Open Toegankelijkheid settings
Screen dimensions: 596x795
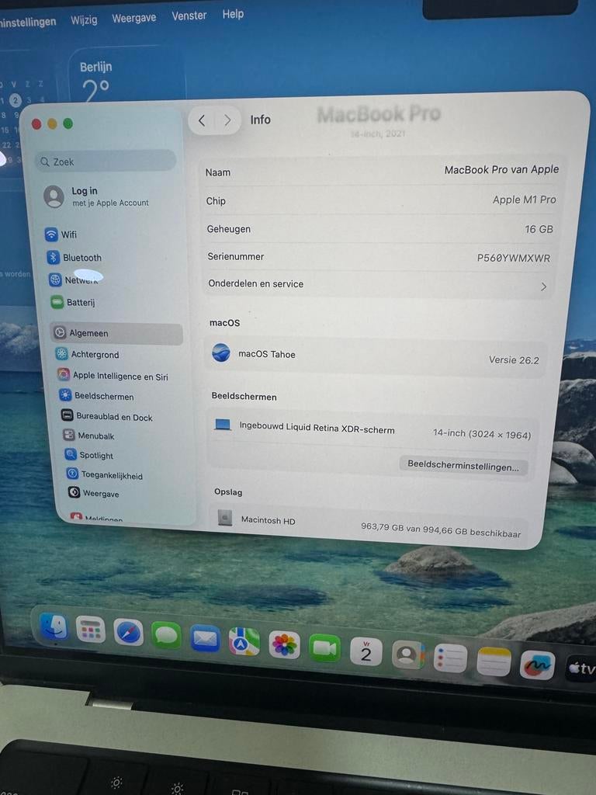[x=105, y=475]
